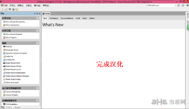Collapse the 从已有文件新建文件 section
The image size is (189, 109).
click(x=38, y=88)
